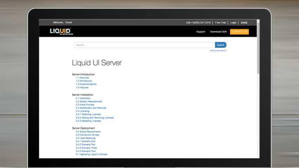The height and width of the screenshot is (168, 299).
Task: Open 2.2 System Requirements
Action: pos(88,101)
